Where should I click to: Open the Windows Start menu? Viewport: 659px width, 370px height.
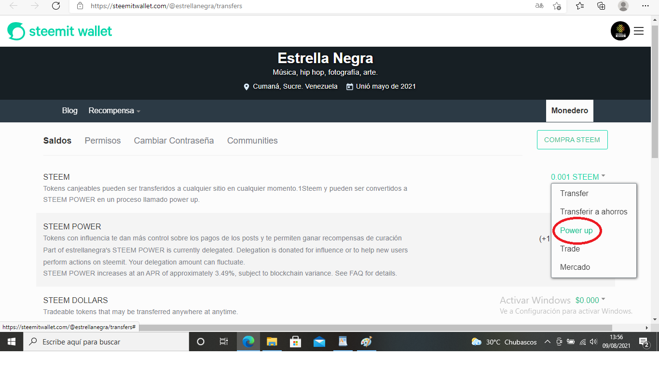click(12, 342)
